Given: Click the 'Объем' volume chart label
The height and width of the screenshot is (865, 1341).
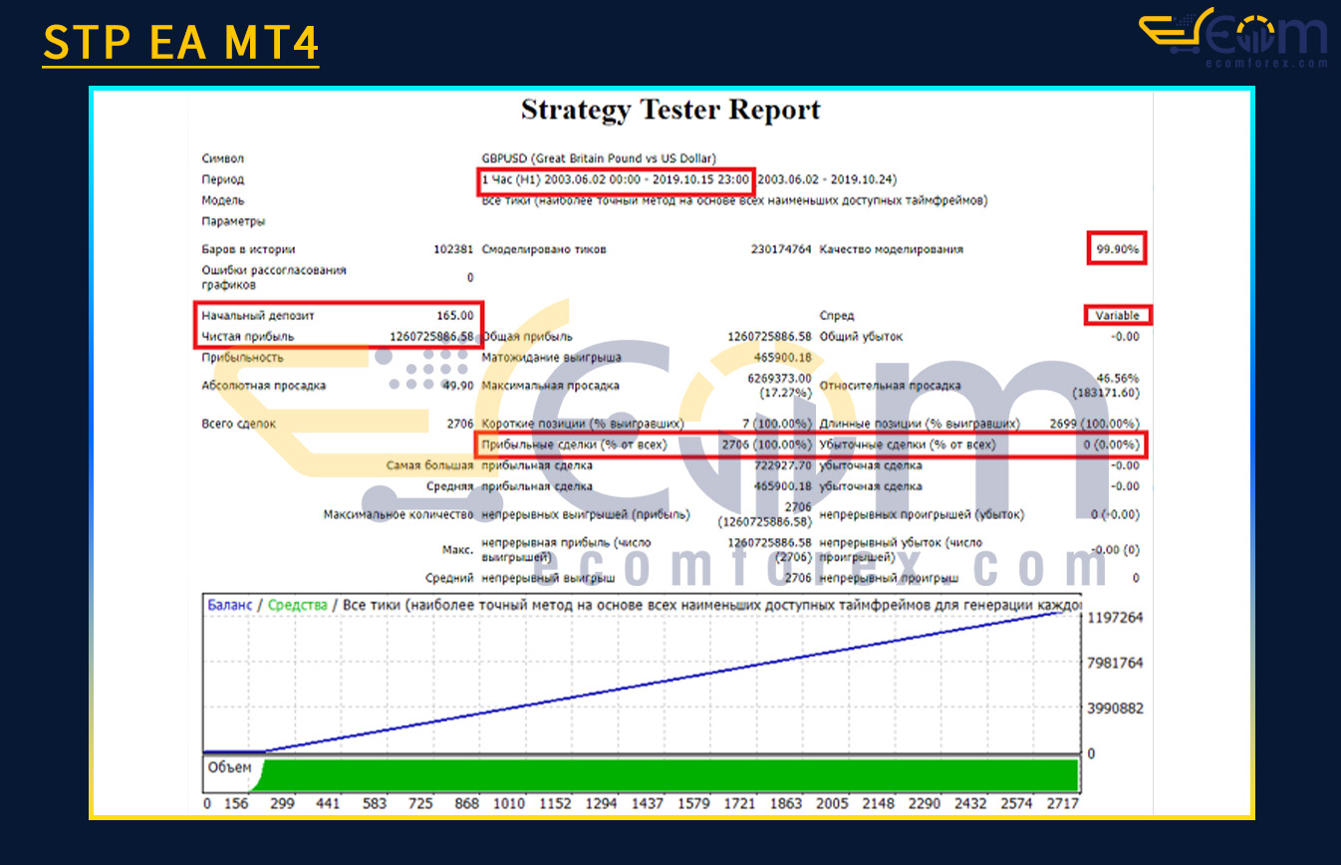Looking at the screenshot, I should click(x=230, y=767).
